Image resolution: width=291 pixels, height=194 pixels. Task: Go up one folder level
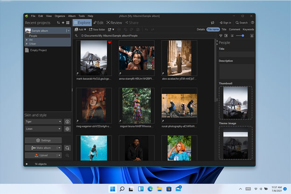pyautogui.click(x=77, y=35)
